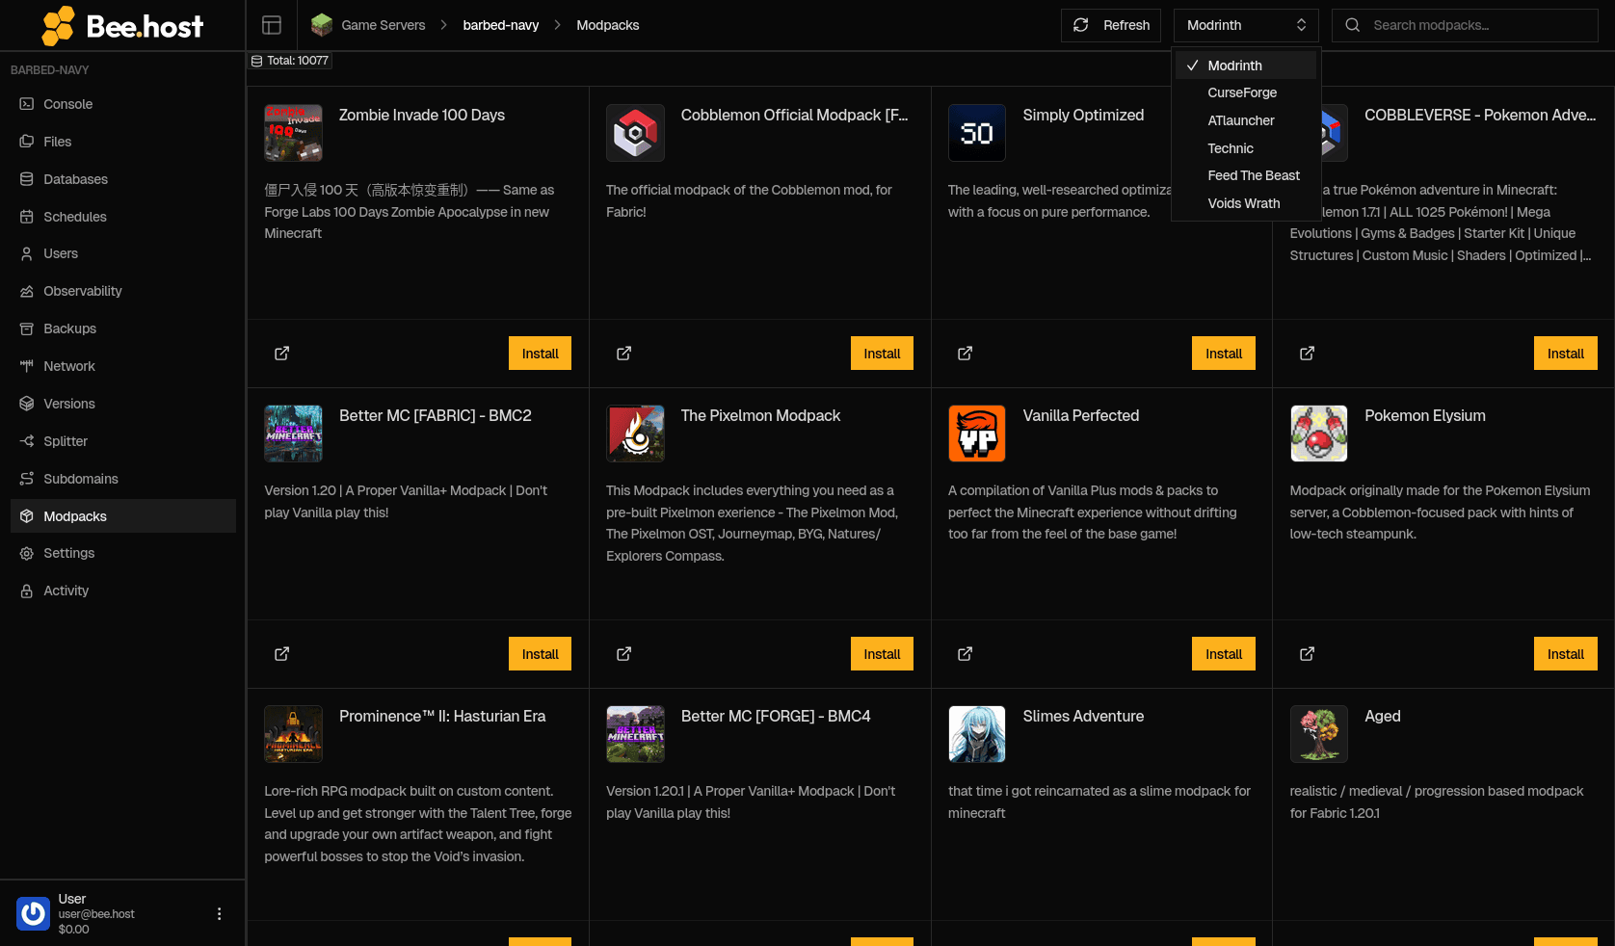The height and width of the screenshot is (946, 1615).
Task: Install Zombie Invade 100 Days
Action: [x=540, y=354]
